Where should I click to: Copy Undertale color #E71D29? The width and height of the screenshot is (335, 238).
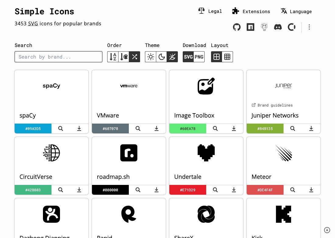(x=188, y=190)
